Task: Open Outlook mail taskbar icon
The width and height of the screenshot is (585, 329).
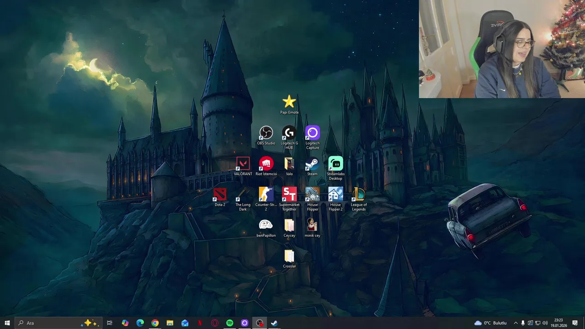Action: click(185, 323)
